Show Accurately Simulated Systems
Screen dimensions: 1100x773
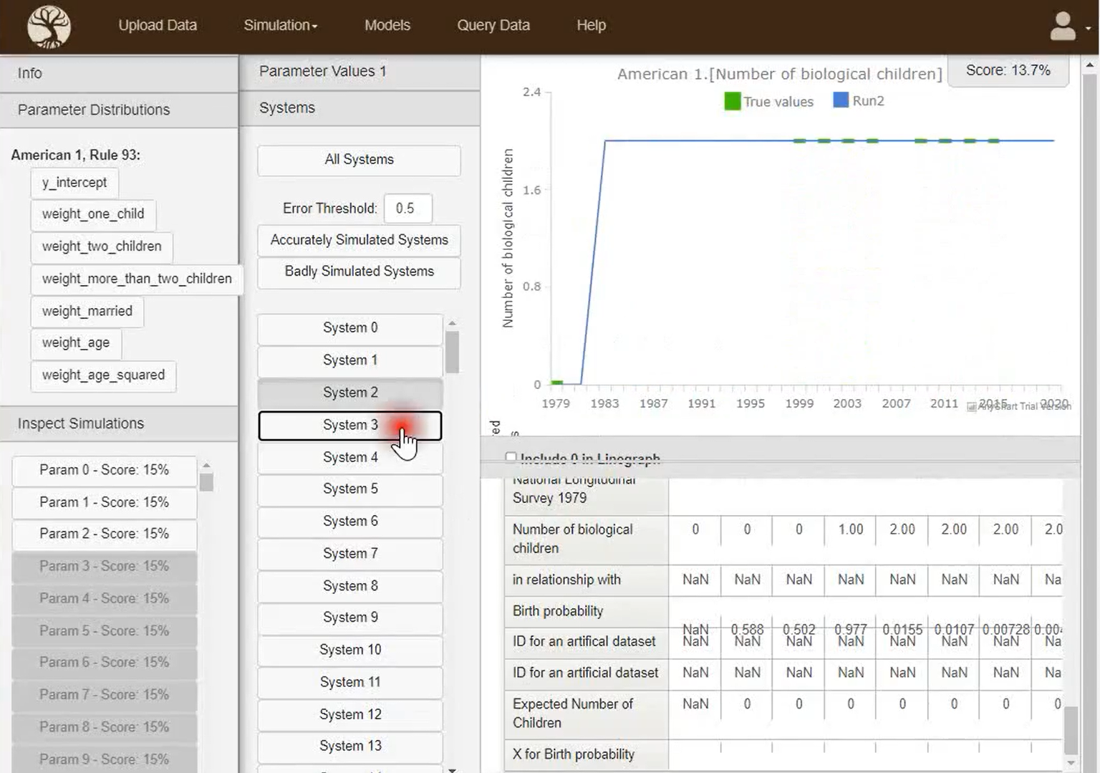[x=359, y=240]
